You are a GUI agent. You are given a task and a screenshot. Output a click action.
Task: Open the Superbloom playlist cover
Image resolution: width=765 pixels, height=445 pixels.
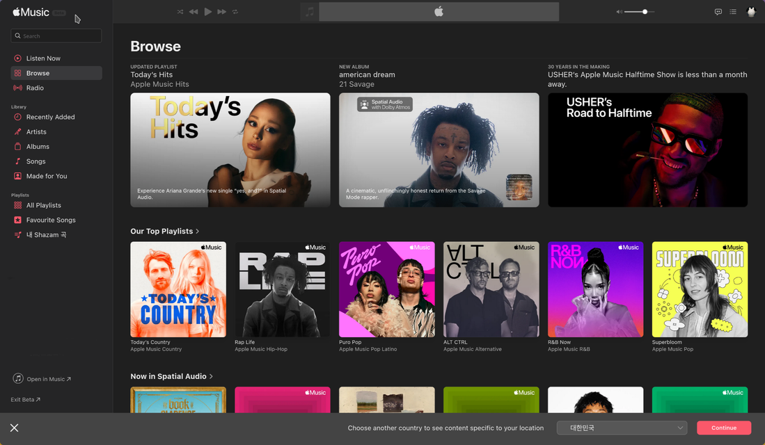tap(700, 289)
